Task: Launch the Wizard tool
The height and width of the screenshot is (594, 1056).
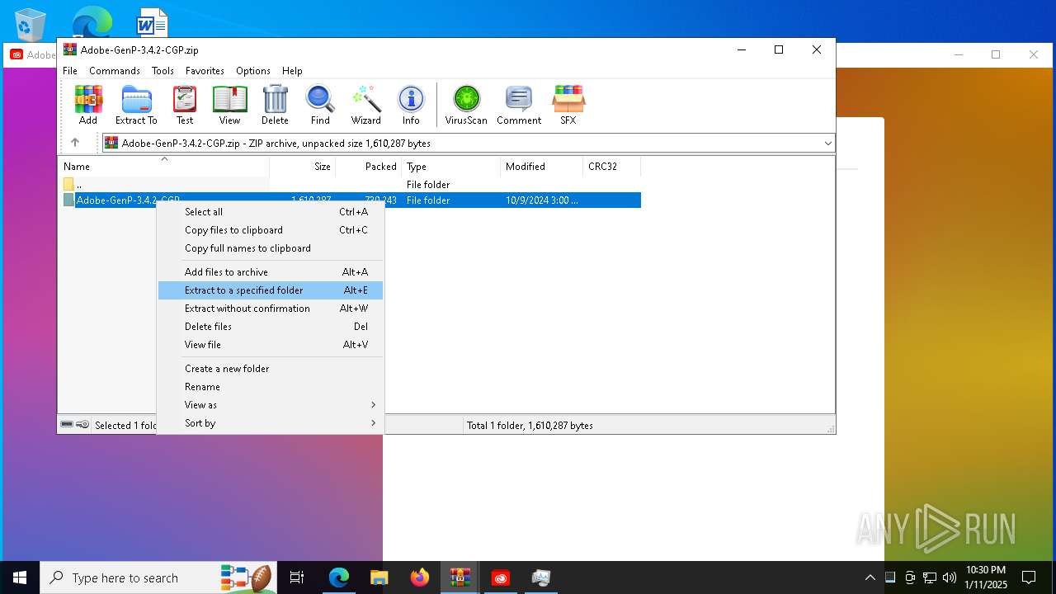Action: point(366,105)
